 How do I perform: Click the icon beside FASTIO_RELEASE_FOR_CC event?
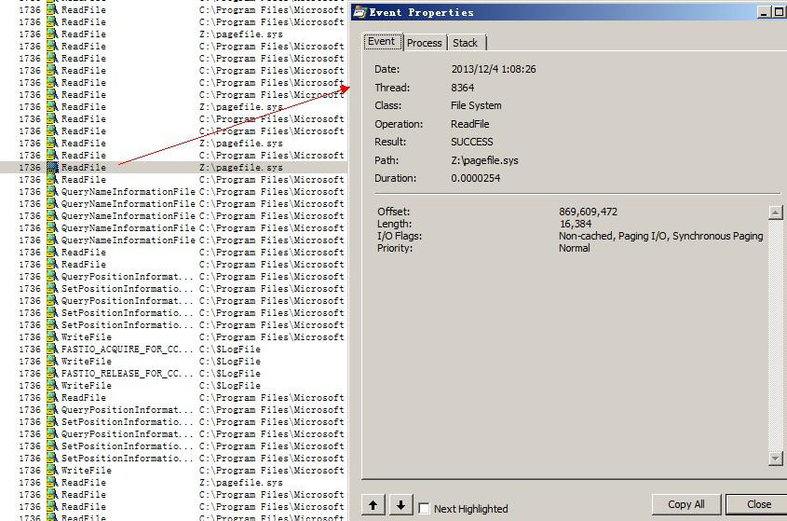[52, 374]
